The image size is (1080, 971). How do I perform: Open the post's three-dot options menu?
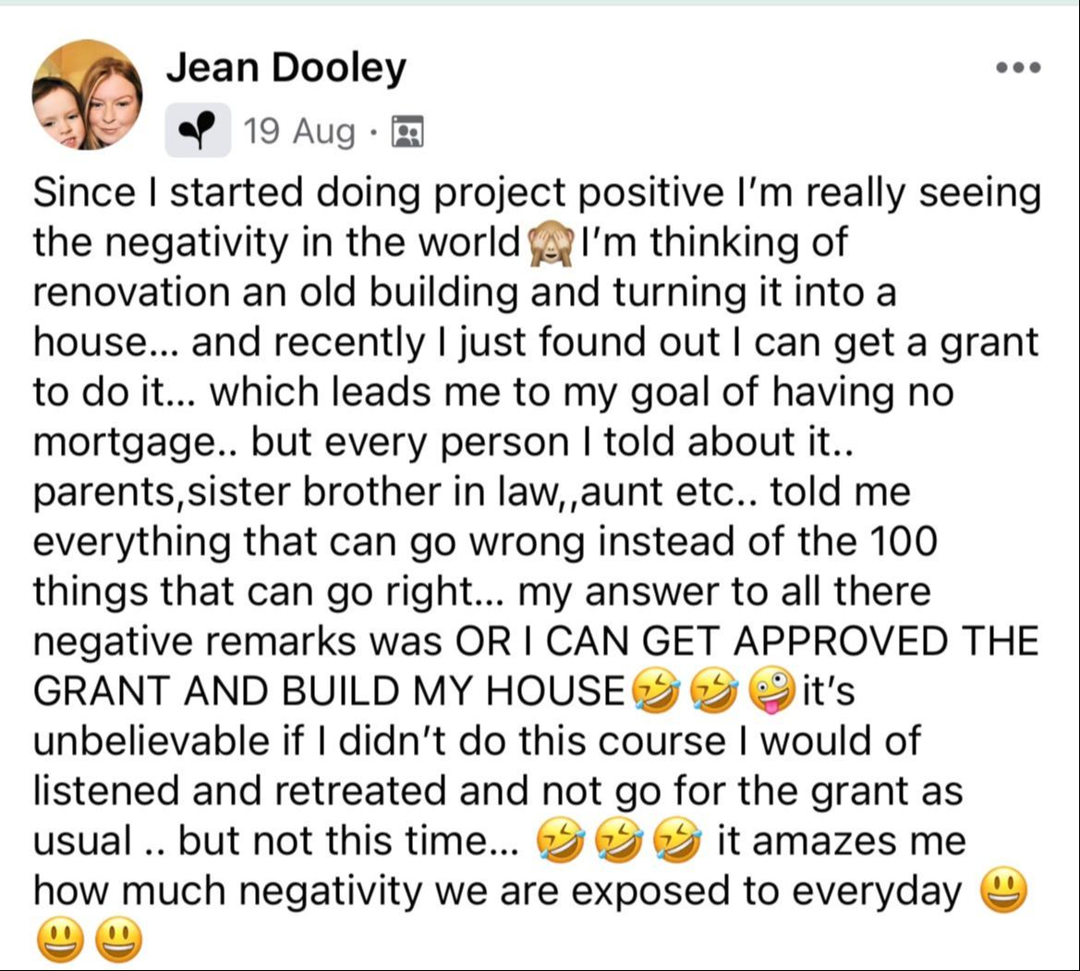pos(1019,67)
